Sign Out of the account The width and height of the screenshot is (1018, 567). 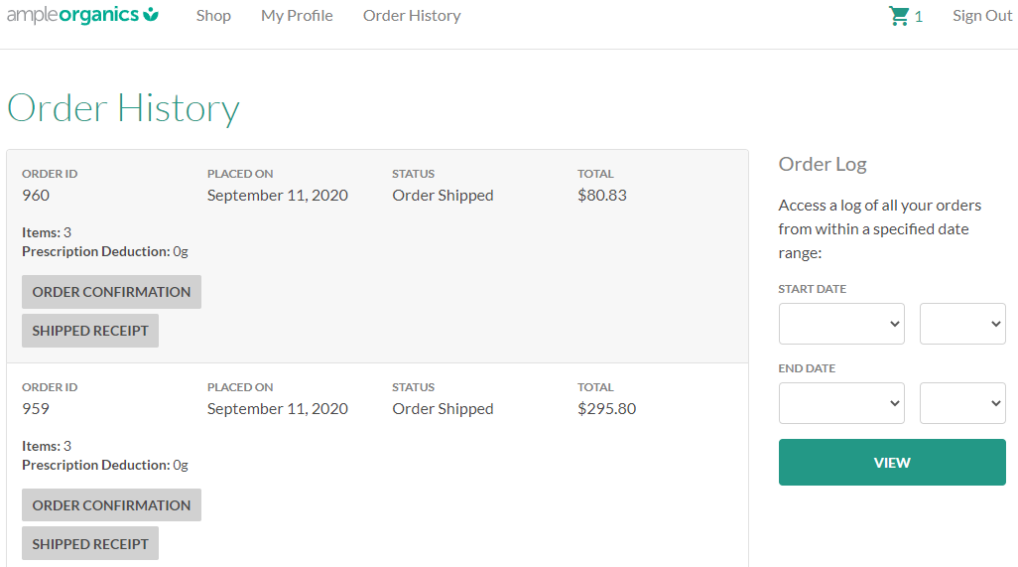tap(982, 16)
